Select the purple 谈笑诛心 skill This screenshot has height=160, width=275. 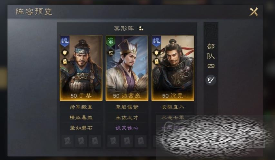[127, 128]
